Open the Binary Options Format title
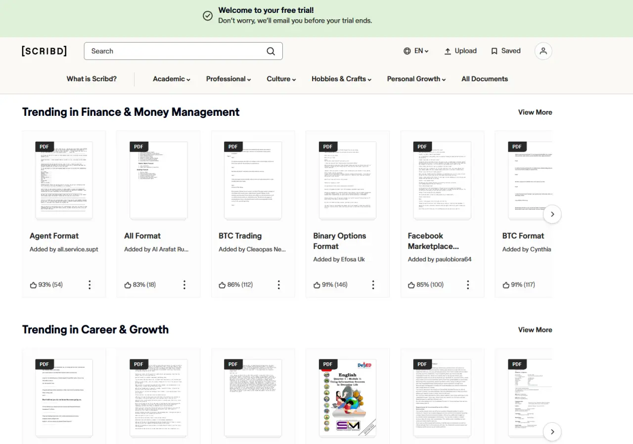The image size is (633, 444). [x=340, y=241]
